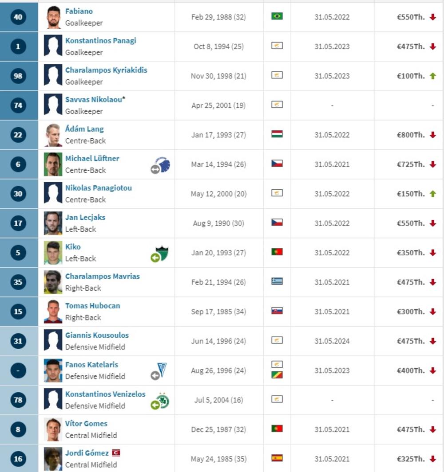Click the jersey number 17 badge
The height and width of the screenshot is (472, 444).
click(18, 223)
